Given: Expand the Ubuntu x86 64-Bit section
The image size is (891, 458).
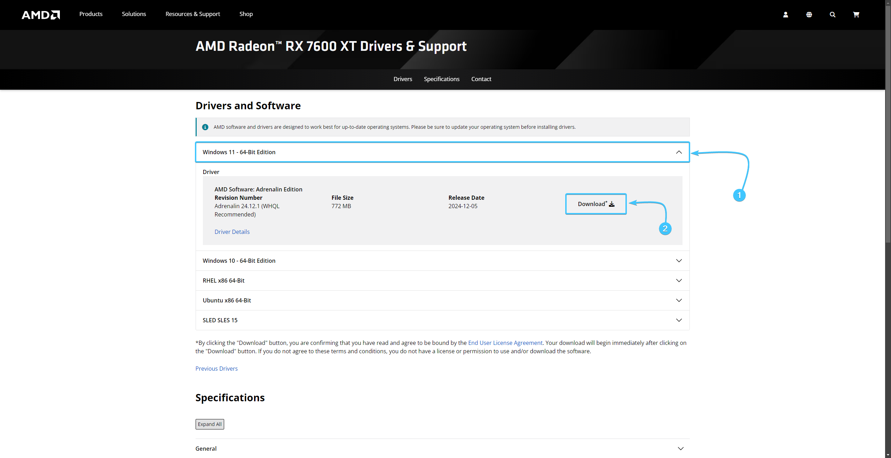Looking at the screenshot, I should [442, 300].
